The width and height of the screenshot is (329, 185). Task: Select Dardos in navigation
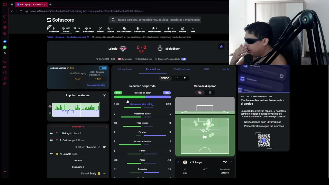point(182,30)
